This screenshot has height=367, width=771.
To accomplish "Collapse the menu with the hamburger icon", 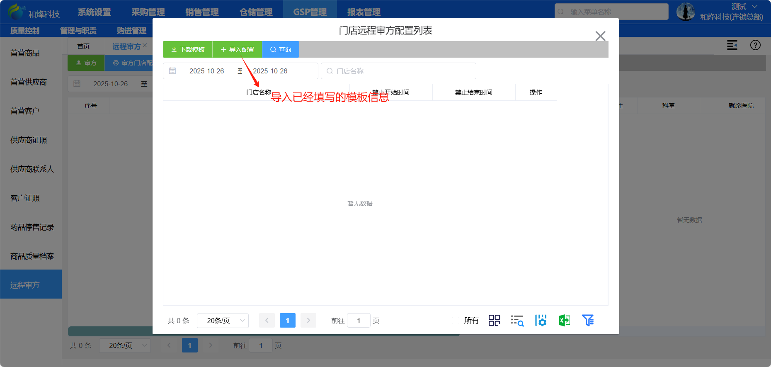I will [732, 45].
